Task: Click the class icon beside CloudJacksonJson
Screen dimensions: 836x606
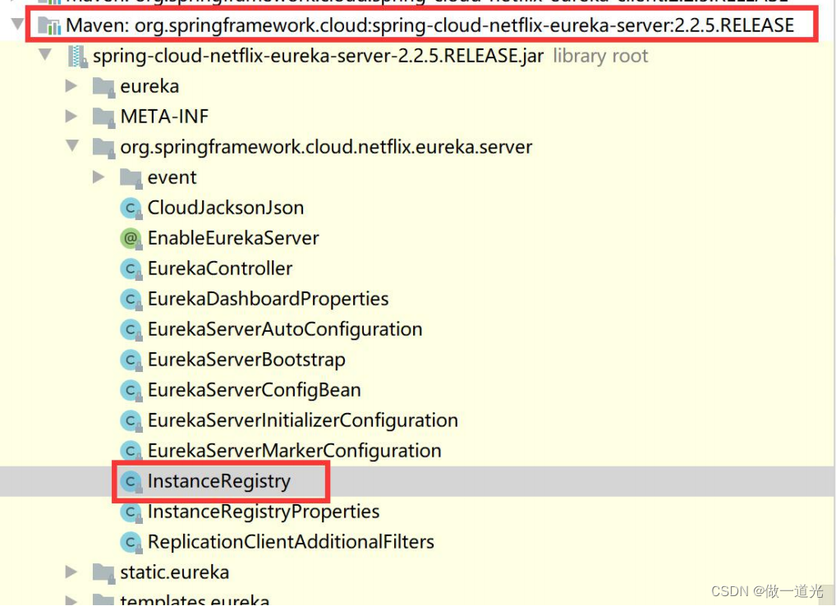Action: point(130,208)
